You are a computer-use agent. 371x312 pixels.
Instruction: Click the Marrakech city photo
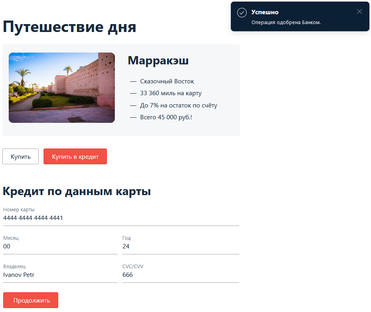point(61,87)
